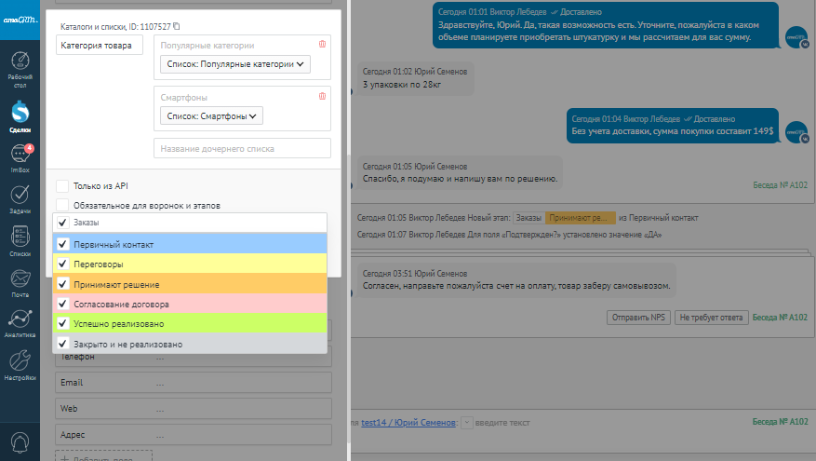Click the Не требует ответа button
816x461 pixels.
pyautogui.click(x=710, y=318)
